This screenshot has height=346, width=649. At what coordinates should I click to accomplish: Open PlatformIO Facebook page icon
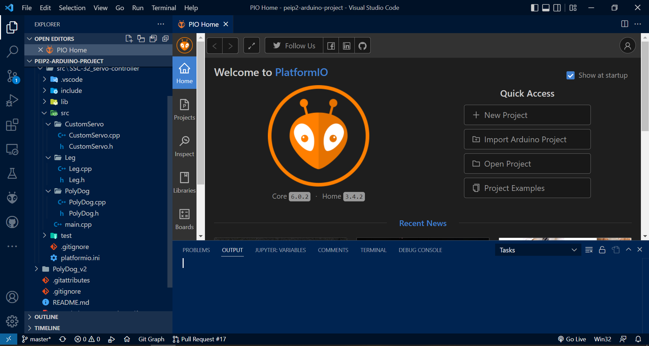[331, 46]
